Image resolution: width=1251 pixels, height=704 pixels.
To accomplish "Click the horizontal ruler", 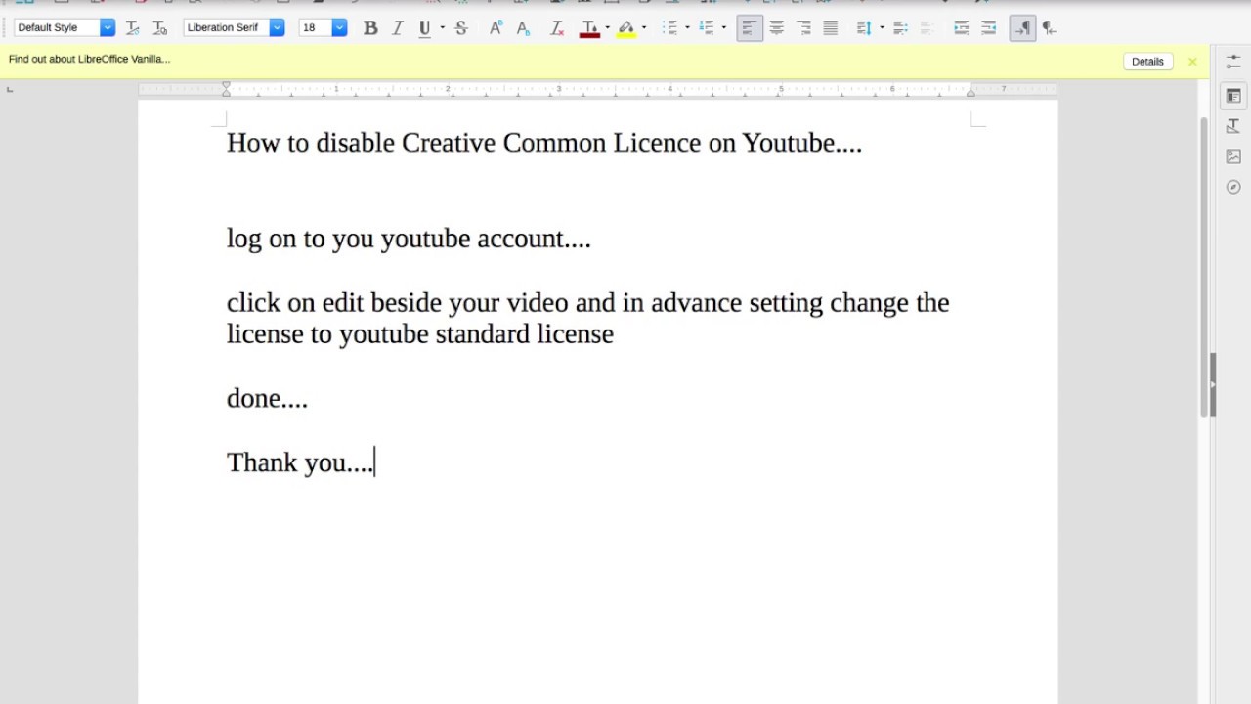I will point(598,89).
